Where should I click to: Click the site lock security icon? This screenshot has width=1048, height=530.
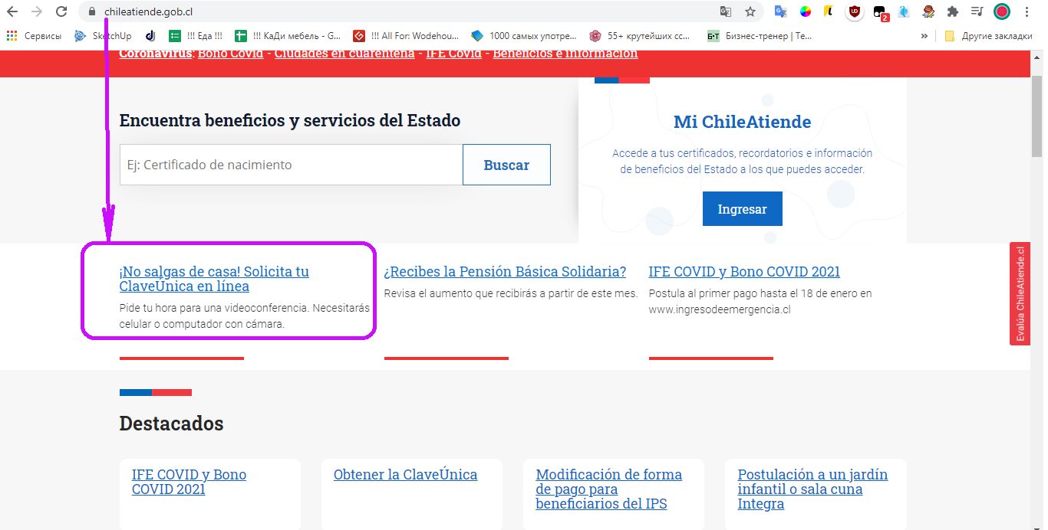pos(91,11)
